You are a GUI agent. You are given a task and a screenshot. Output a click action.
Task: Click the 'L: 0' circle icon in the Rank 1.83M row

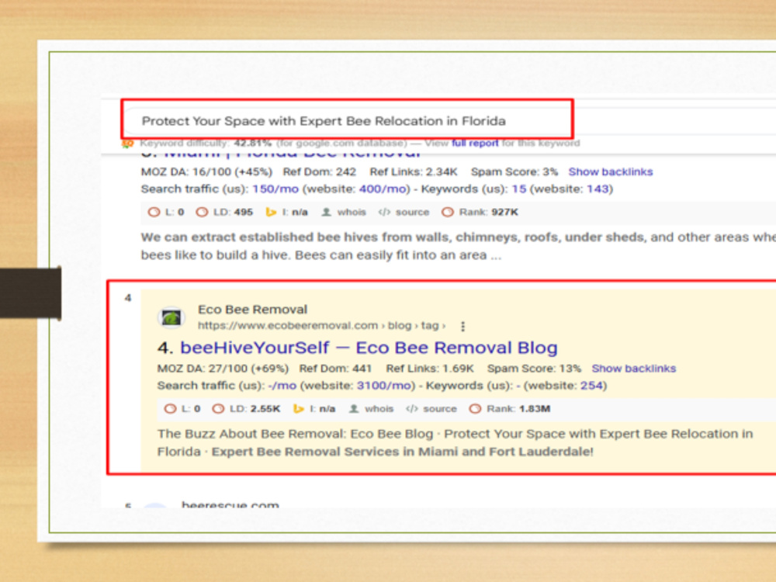point(170,409)
